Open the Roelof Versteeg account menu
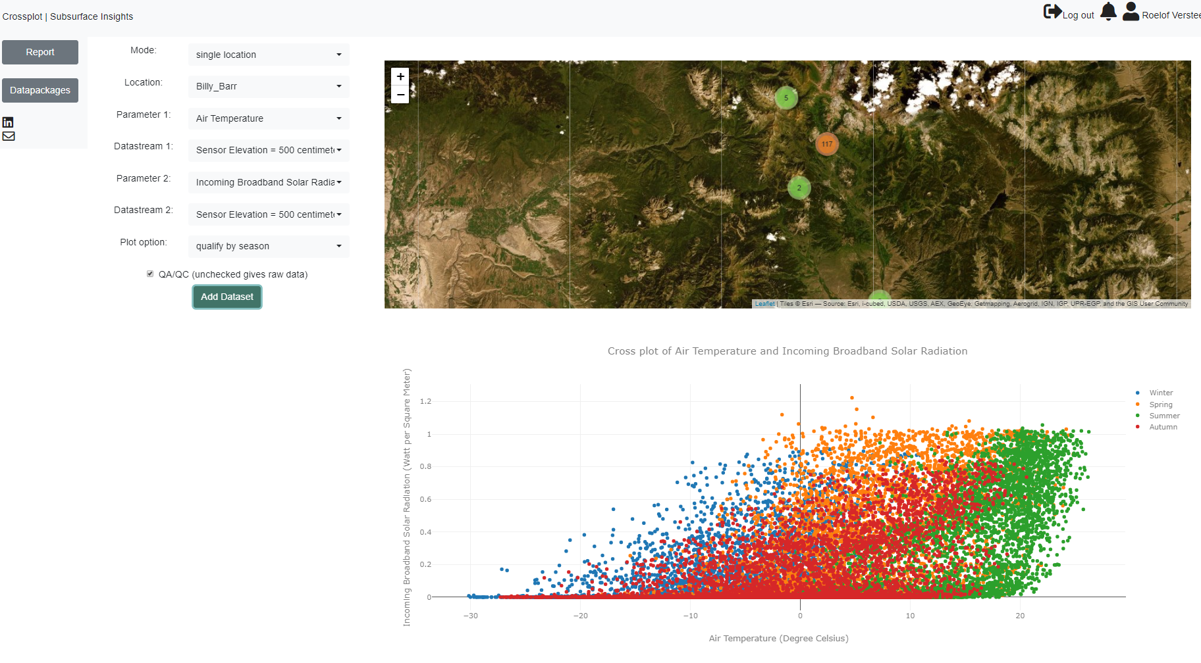 1172,14
